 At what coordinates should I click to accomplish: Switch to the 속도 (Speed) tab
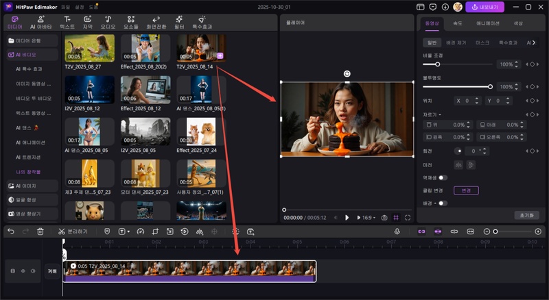click(458, 23)
